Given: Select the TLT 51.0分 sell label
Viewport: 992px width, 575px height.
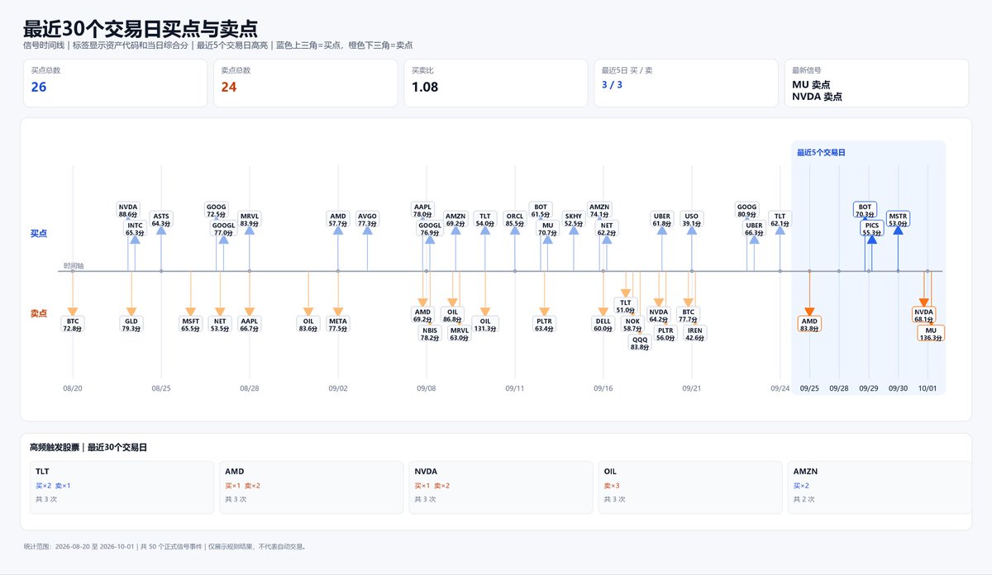Looking at the screenshot, I should pos(625,306).
